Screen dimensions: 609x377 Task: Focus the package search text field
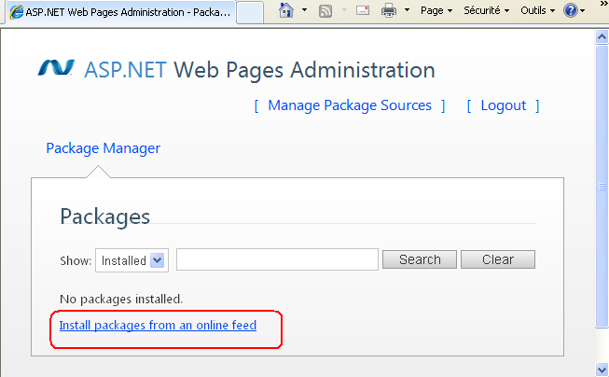point(277,259)
